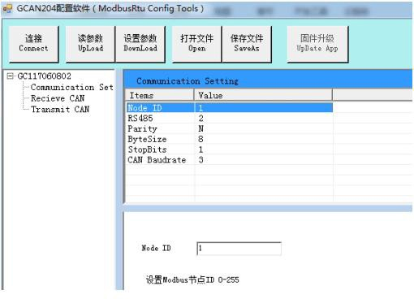Screen dimensions: 414x299
Task: Save configuration with the SaveAs button
Action: click(247, 44)
